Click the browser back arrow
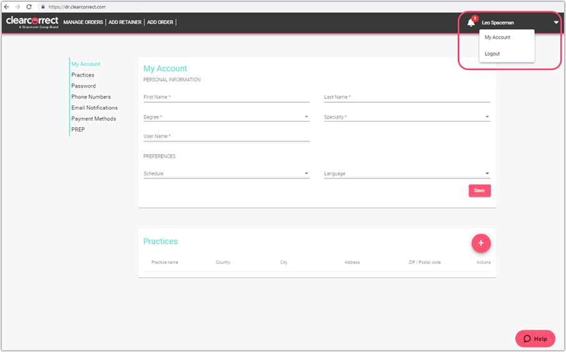This screenshot has width=566, height=352. coord(7,6)
